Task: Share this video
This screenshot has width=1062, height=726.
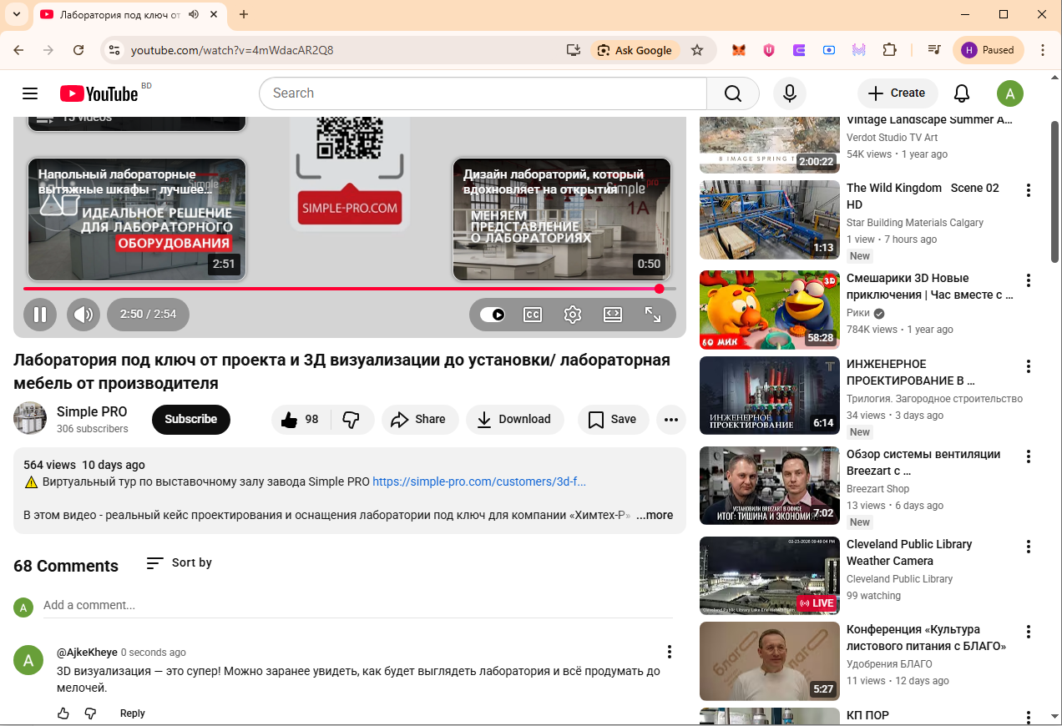Action: click(420, 420)
